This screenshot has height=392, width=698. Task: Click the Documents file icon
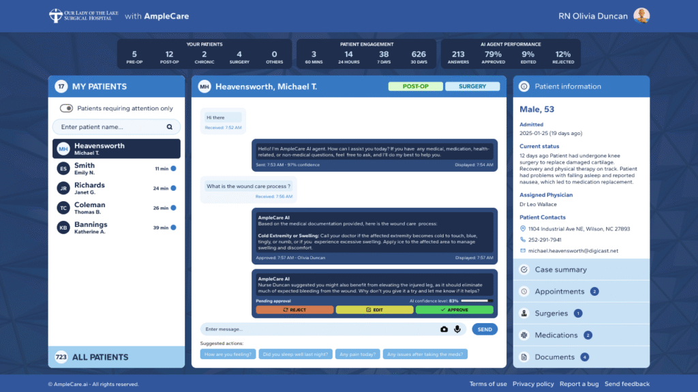(x=524, y=357)
